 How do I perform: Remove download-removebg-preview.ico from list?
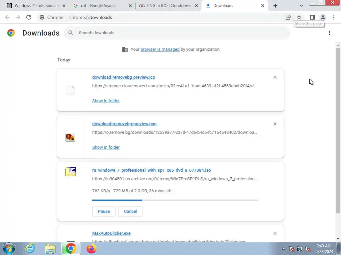(x=275, y=77)
